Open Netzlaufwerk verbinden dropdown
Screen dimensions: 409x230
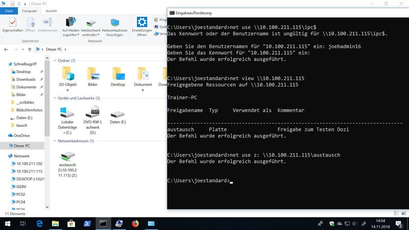point(90,27)
